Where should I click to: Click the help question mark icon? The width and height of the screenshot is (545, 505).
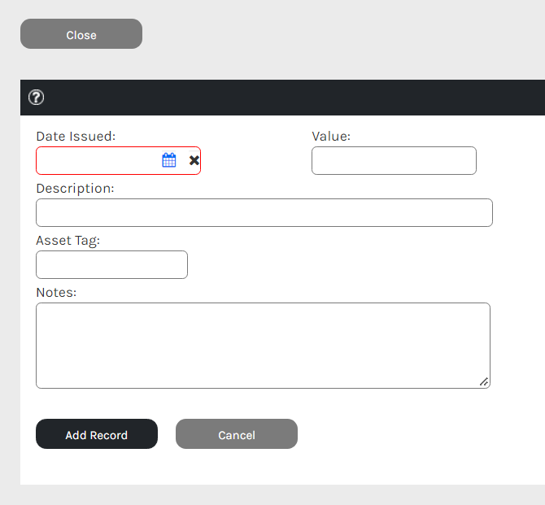(x=36, y=98)
